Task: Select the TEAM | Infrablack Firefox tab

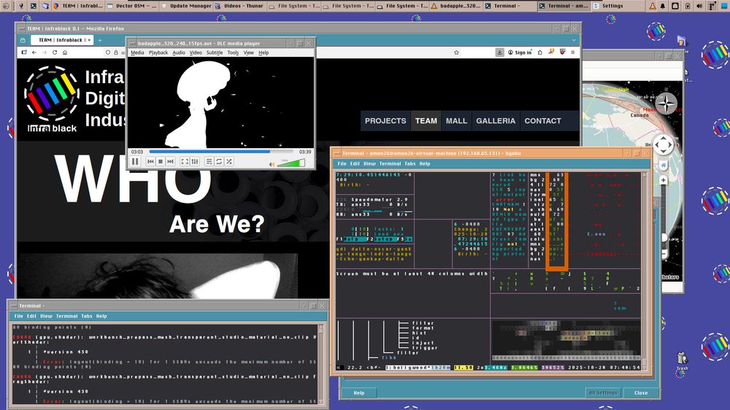Action: [61, 40]
